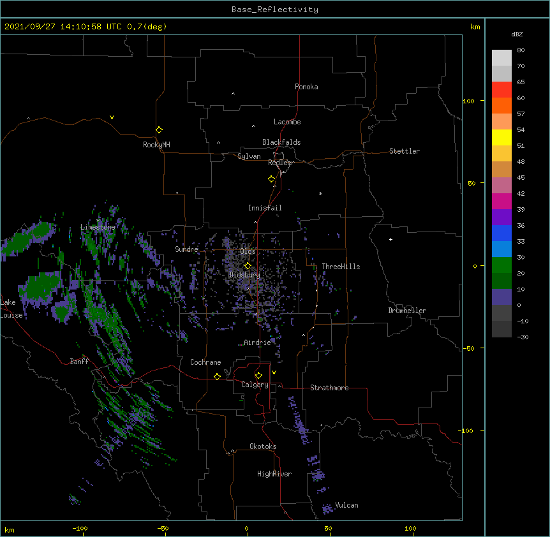This screenshot has width=550, height=537.
Task: Click the yellow V marker east of Calgary
Action: 274,372
